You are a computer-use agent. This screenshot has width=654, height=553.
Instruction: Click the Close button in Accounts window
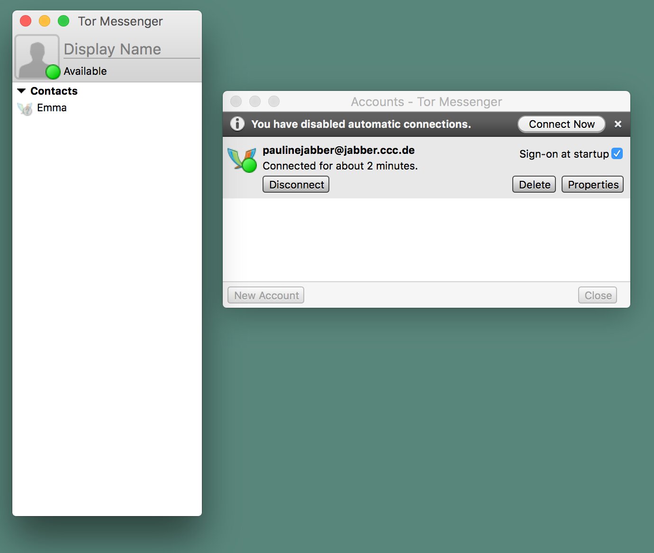pos(598,295)
